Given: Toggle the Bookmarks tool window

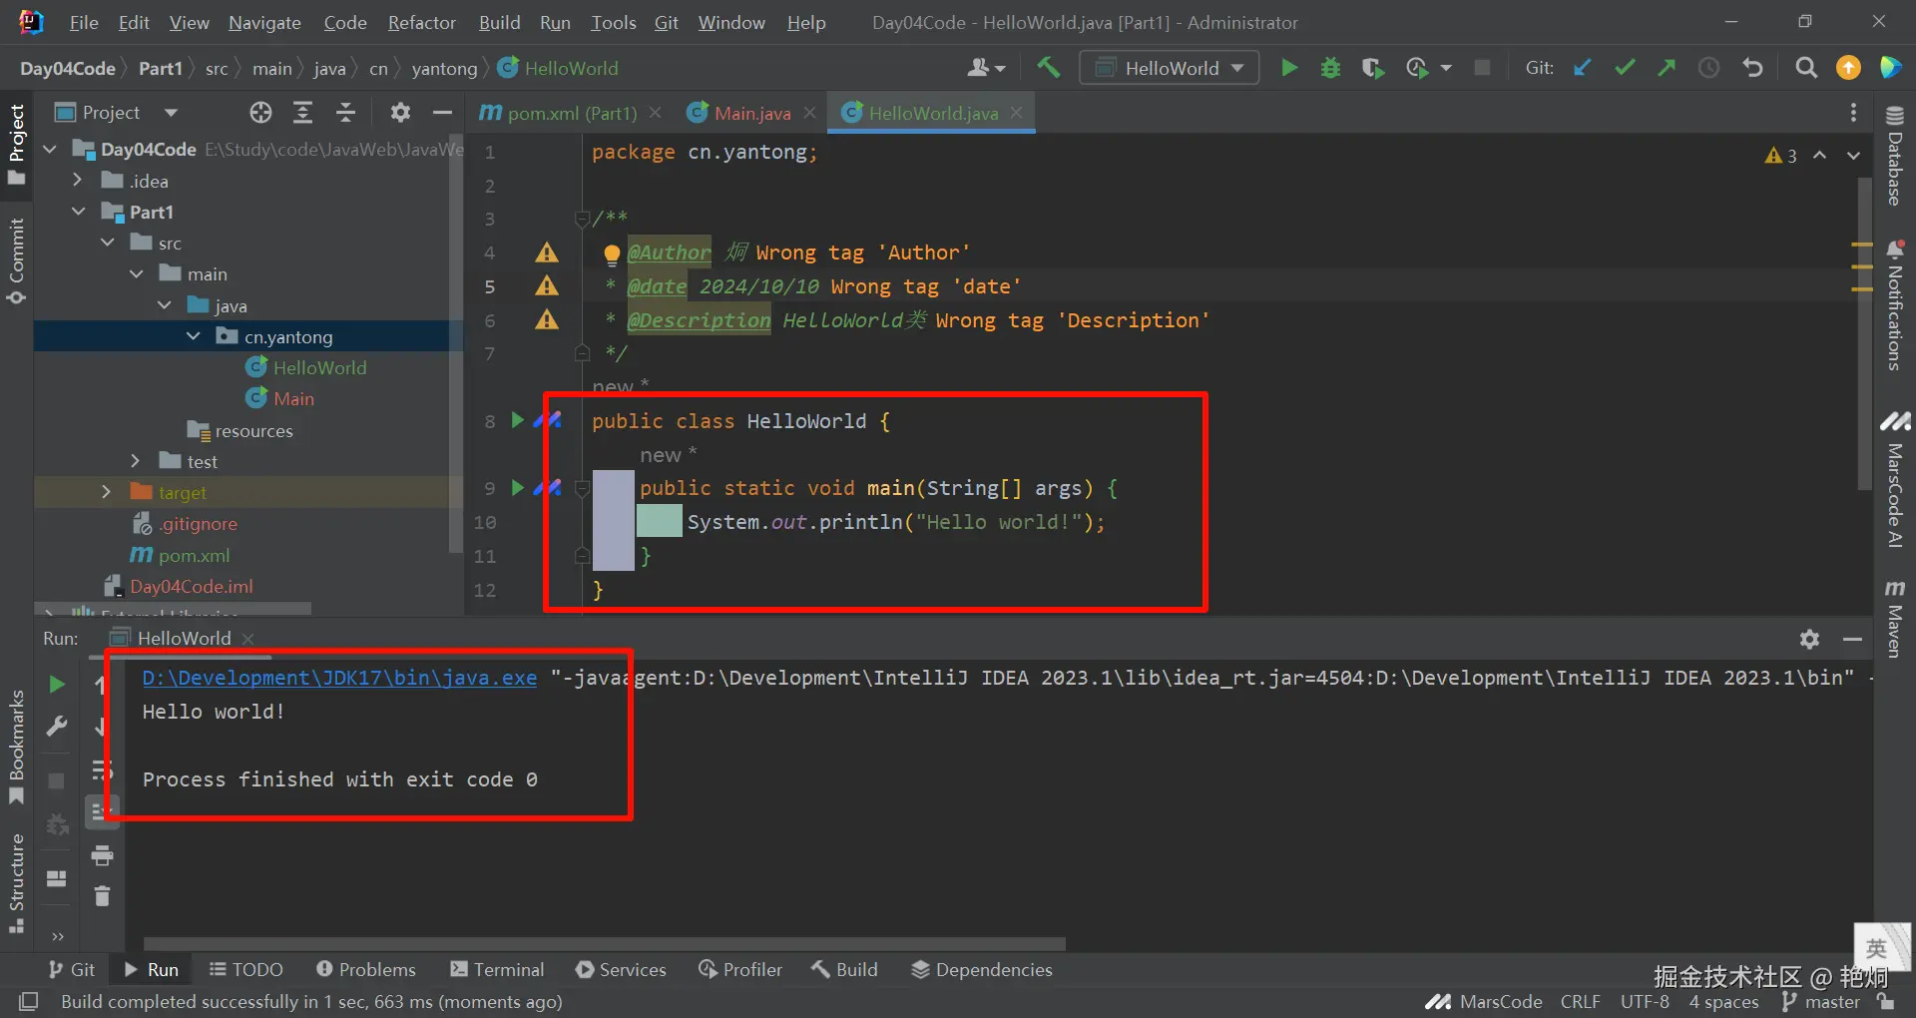Looking at the screenshot, I should [x=16, y=747].
